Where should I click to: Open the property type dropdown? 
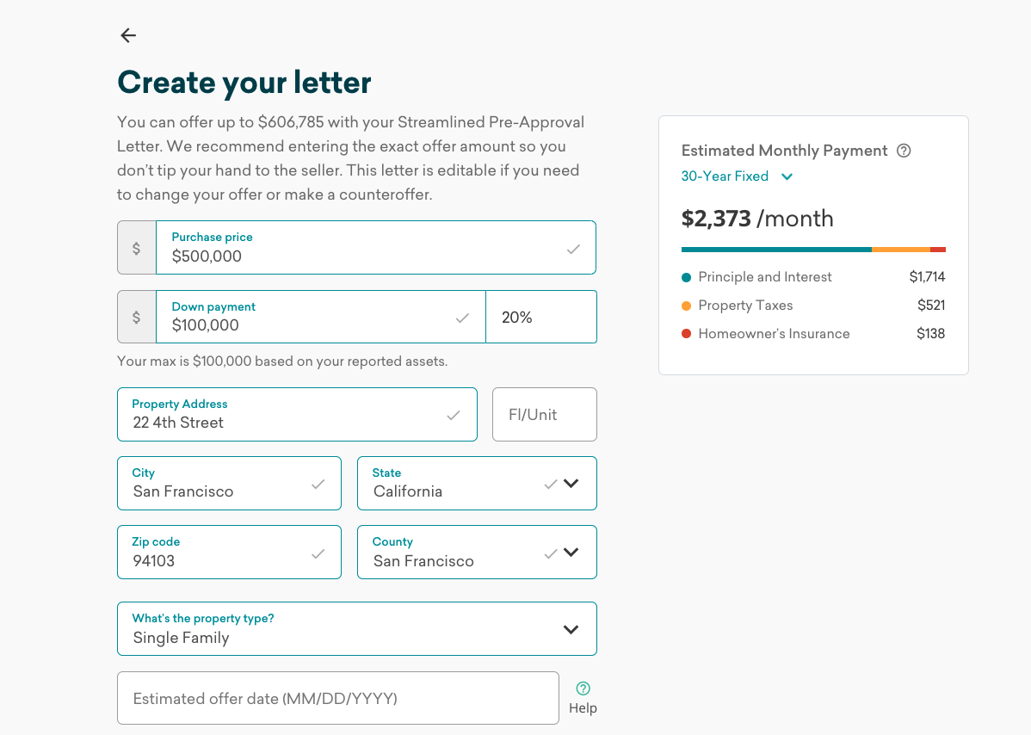571,629
